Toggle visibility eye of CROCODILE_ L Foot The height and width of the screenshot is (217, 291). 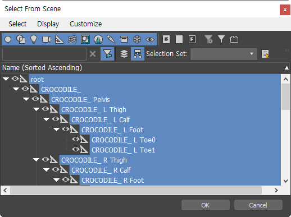pos(66,129)
